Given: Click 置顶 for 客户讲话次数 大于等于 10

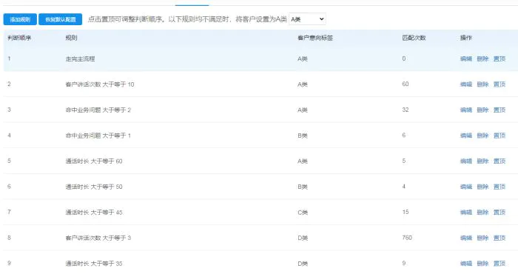Looking at the screenshot, I should pos(499,84).
